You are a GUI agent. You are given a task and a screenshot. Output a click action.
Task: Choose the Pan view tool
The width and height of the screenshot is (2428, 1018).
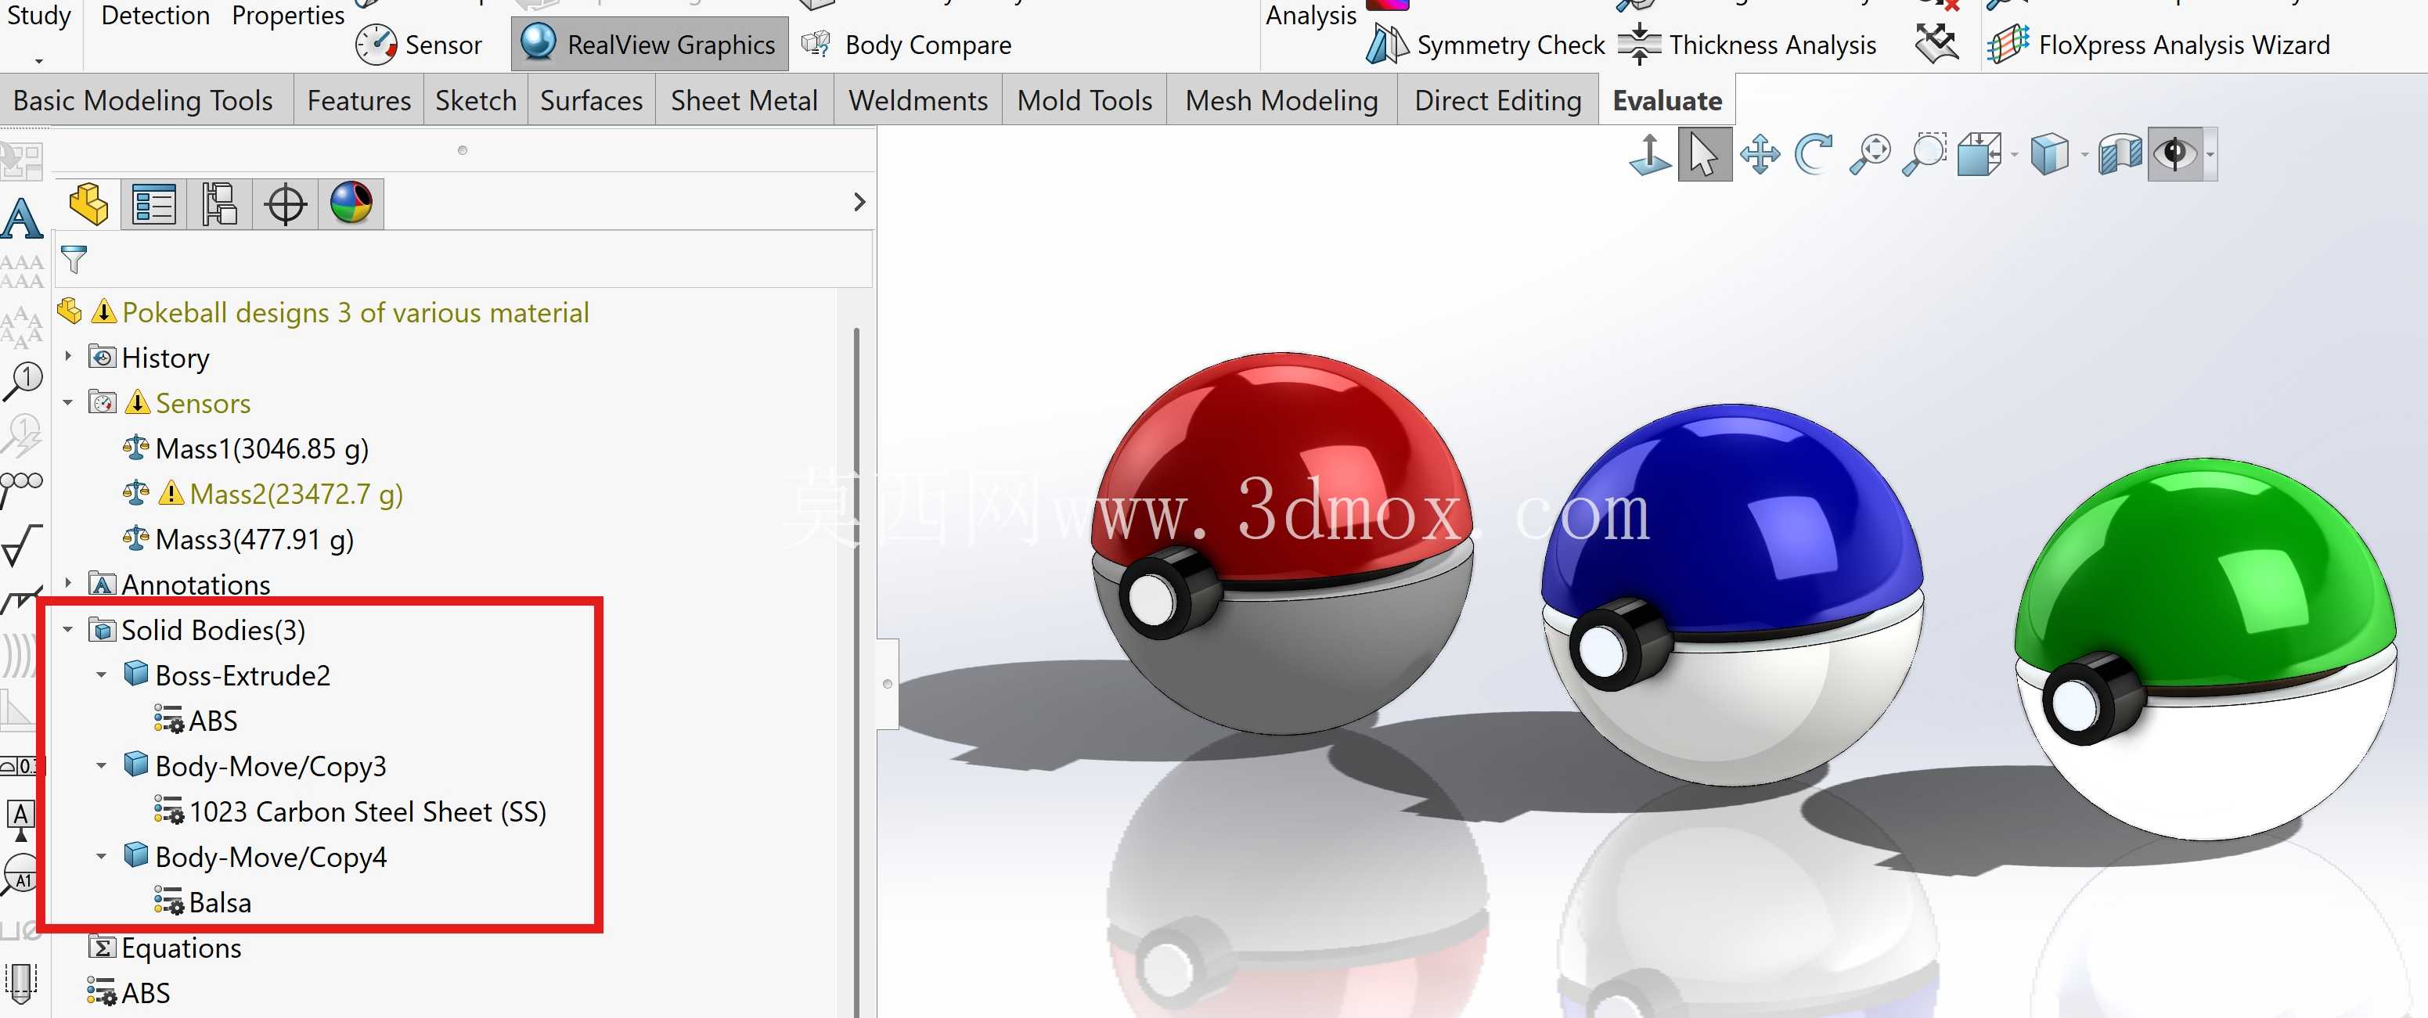[1760, 153]
